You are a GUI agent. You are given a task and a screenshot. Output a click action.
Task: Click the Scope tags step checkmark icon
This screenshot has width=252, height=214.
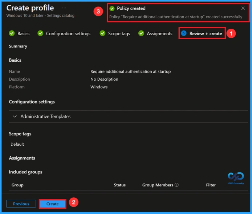102,33
